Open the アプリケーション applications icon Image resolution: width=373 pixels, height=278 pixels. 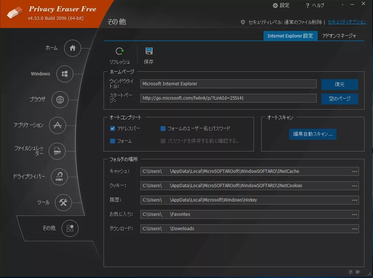[57, 125]
